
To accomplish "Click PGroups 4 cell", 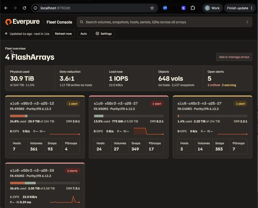I will (x=71, y=146).
